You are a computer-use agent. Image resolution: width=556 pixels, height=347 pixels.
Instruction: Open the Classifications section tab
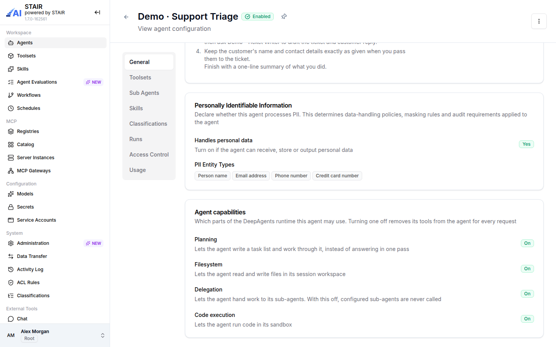click(x=149, y=124)
